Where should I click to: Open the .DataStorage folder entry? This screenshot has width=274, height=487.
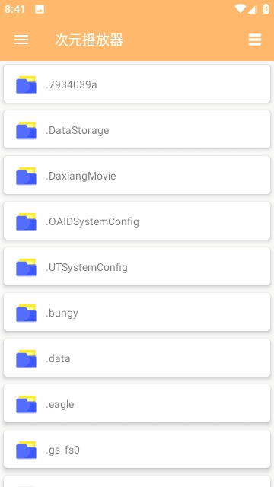[x=137, y=129]
